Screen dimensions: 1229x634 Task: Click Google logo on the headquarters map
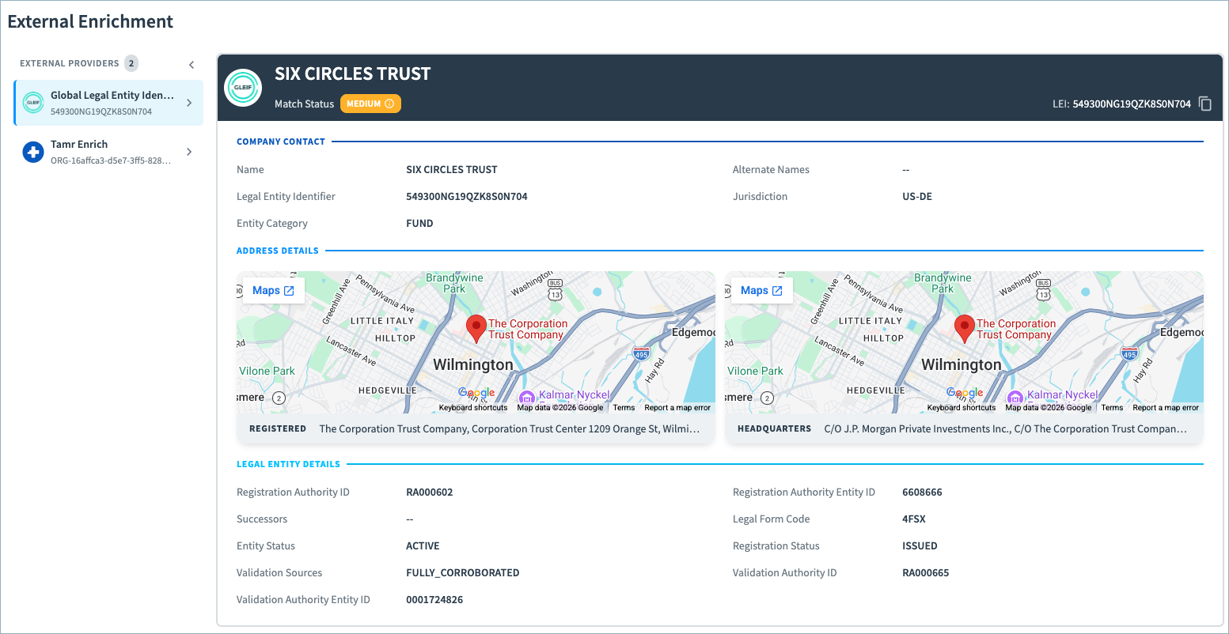pos(965,394)
